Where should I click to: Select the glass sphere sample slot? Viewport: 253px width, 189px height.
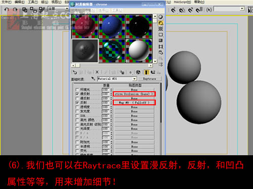(x=112, y=51)
